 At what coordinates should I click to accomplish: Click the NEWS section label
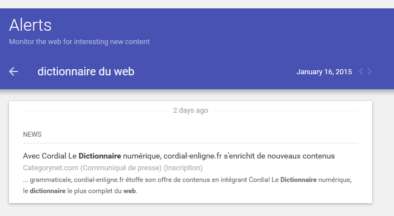[32, 135]
